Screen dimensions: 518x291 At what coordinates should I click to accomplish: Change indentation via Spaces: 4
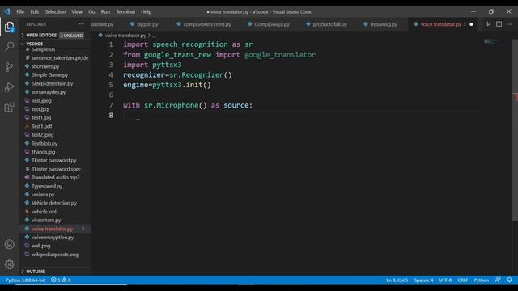point(423,280)
